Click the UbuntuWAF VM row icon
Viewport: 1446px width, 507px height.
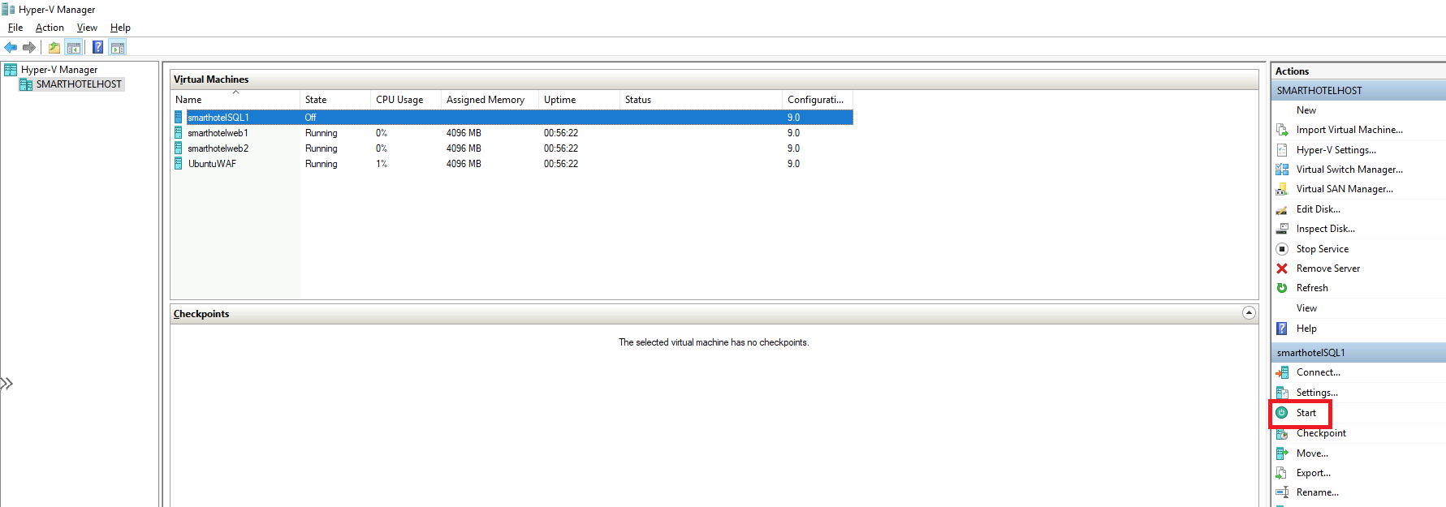point(179,164)
